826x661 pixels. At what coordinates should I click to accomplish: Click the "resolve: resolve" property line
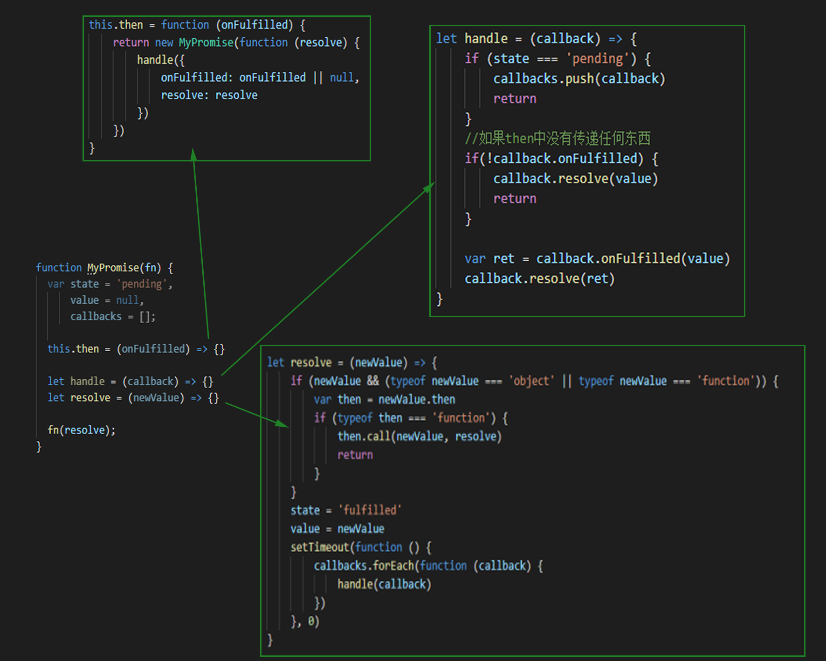coord(209,95)
